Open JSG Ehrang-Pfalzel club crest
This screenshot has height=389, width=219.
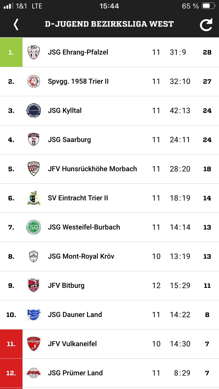34,52
